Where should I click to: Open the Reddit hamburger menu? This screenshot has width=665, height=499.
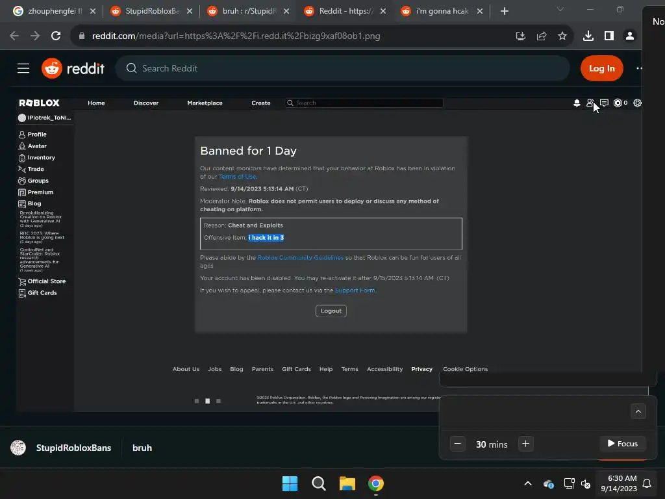tap(23, 68)
